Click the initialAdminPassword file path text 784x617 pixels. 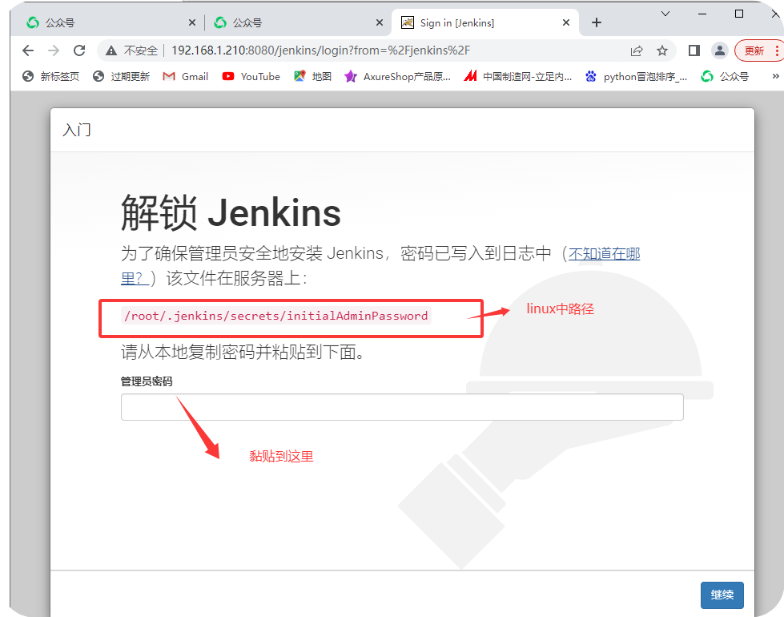click(x=276, y=316)
